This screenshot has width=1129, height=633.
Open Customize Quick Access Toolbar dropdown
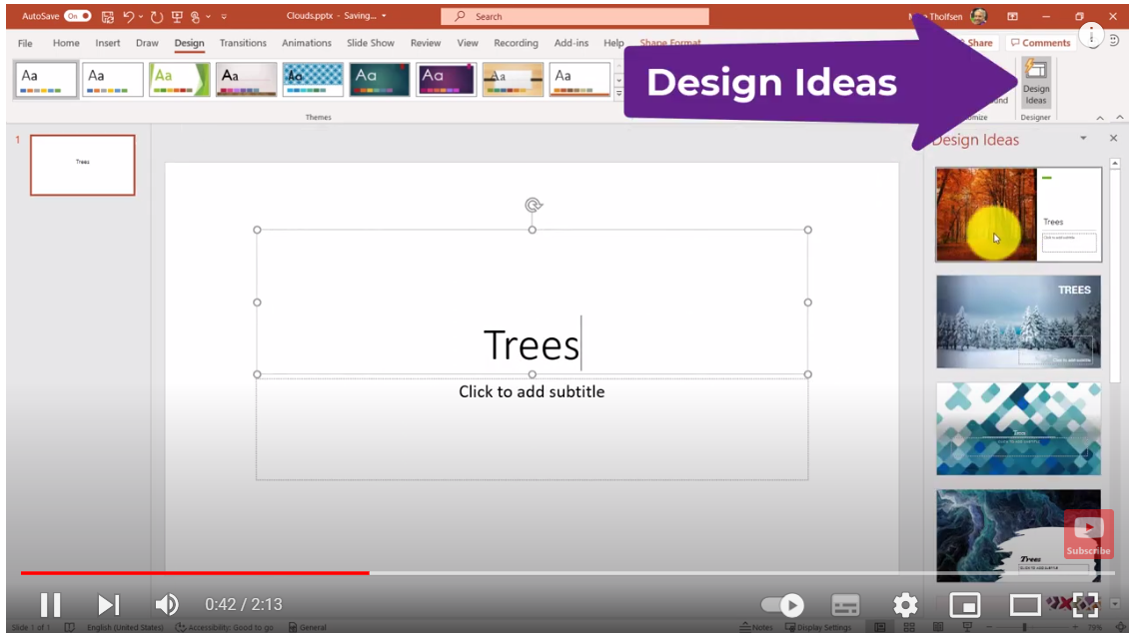[x=224, y=16]
